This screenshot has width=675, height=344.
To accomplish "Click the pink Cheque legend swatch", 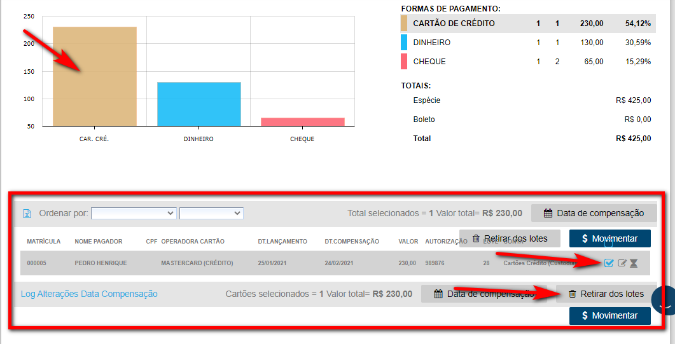I will [403, 62].
